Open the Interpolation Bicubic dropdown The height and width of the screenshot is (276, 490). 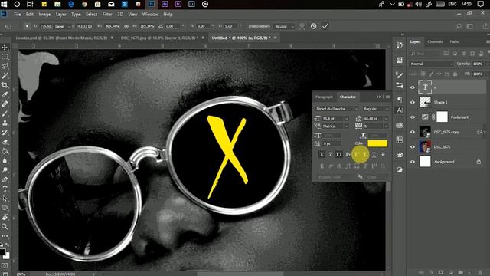coord(284,26)
